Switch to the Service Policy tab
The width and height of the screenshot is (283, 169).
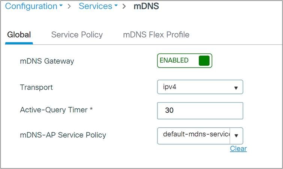pyautogui.click(x=77, y=35)
